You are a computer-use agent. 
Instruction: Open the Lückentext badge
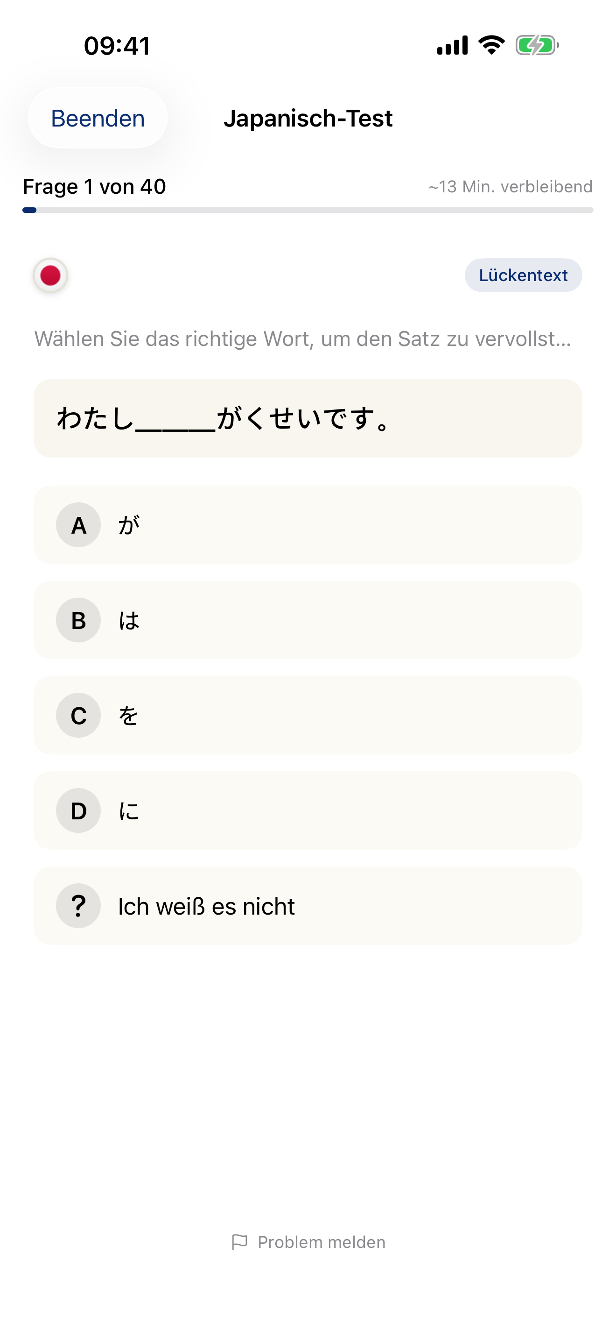(523, 275)
